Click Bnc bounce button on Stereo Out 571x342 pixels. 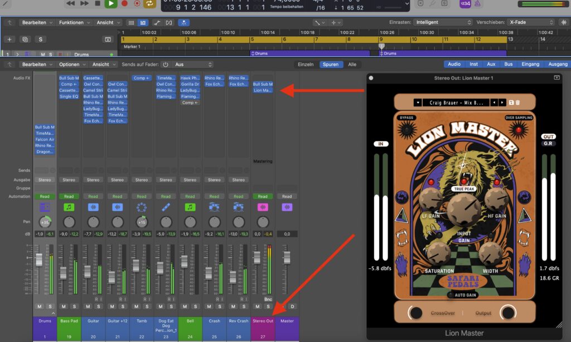coord(268,300)
